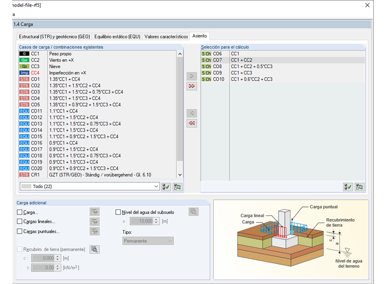Select CO7 CC1 + CC2 in selection

[283, 60]
